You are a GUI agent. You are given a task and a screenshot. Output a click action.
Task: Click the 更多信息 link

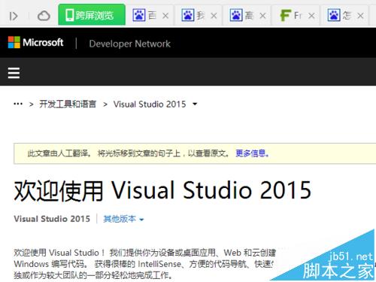tap(252, 153)
